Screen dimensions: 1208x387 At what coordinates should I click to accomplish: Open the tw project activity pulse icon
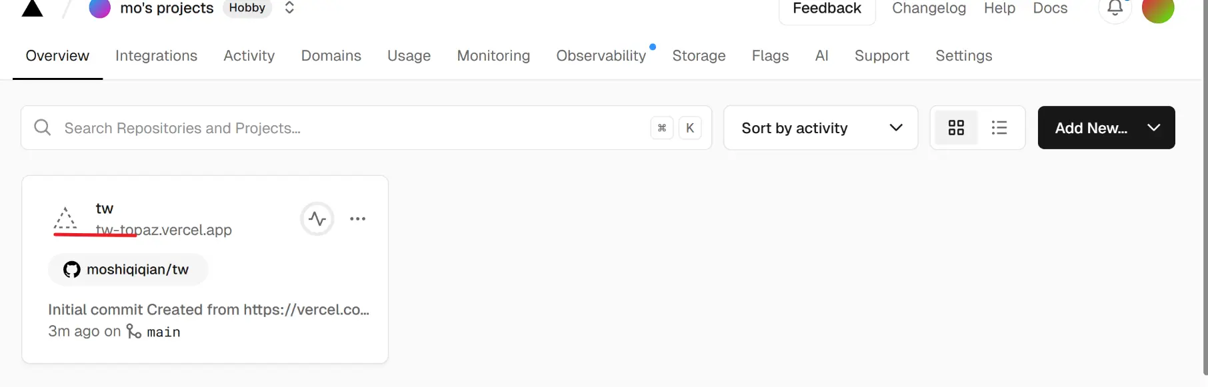[317, 218]
